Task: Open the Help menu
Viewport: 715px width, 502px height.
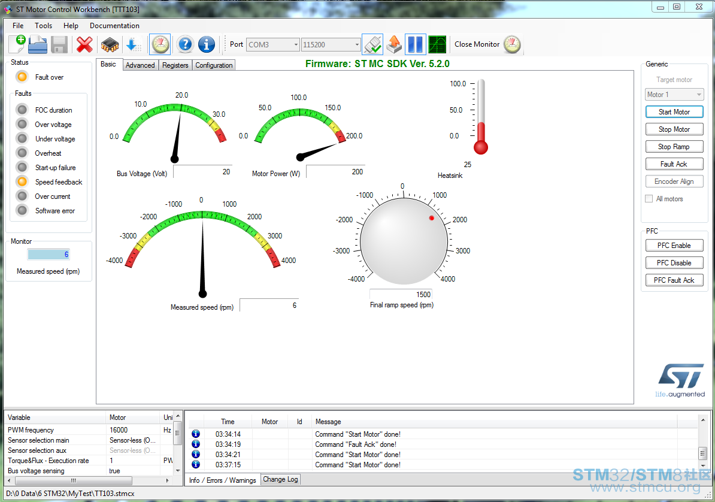Action: click(x=71, y=26)
